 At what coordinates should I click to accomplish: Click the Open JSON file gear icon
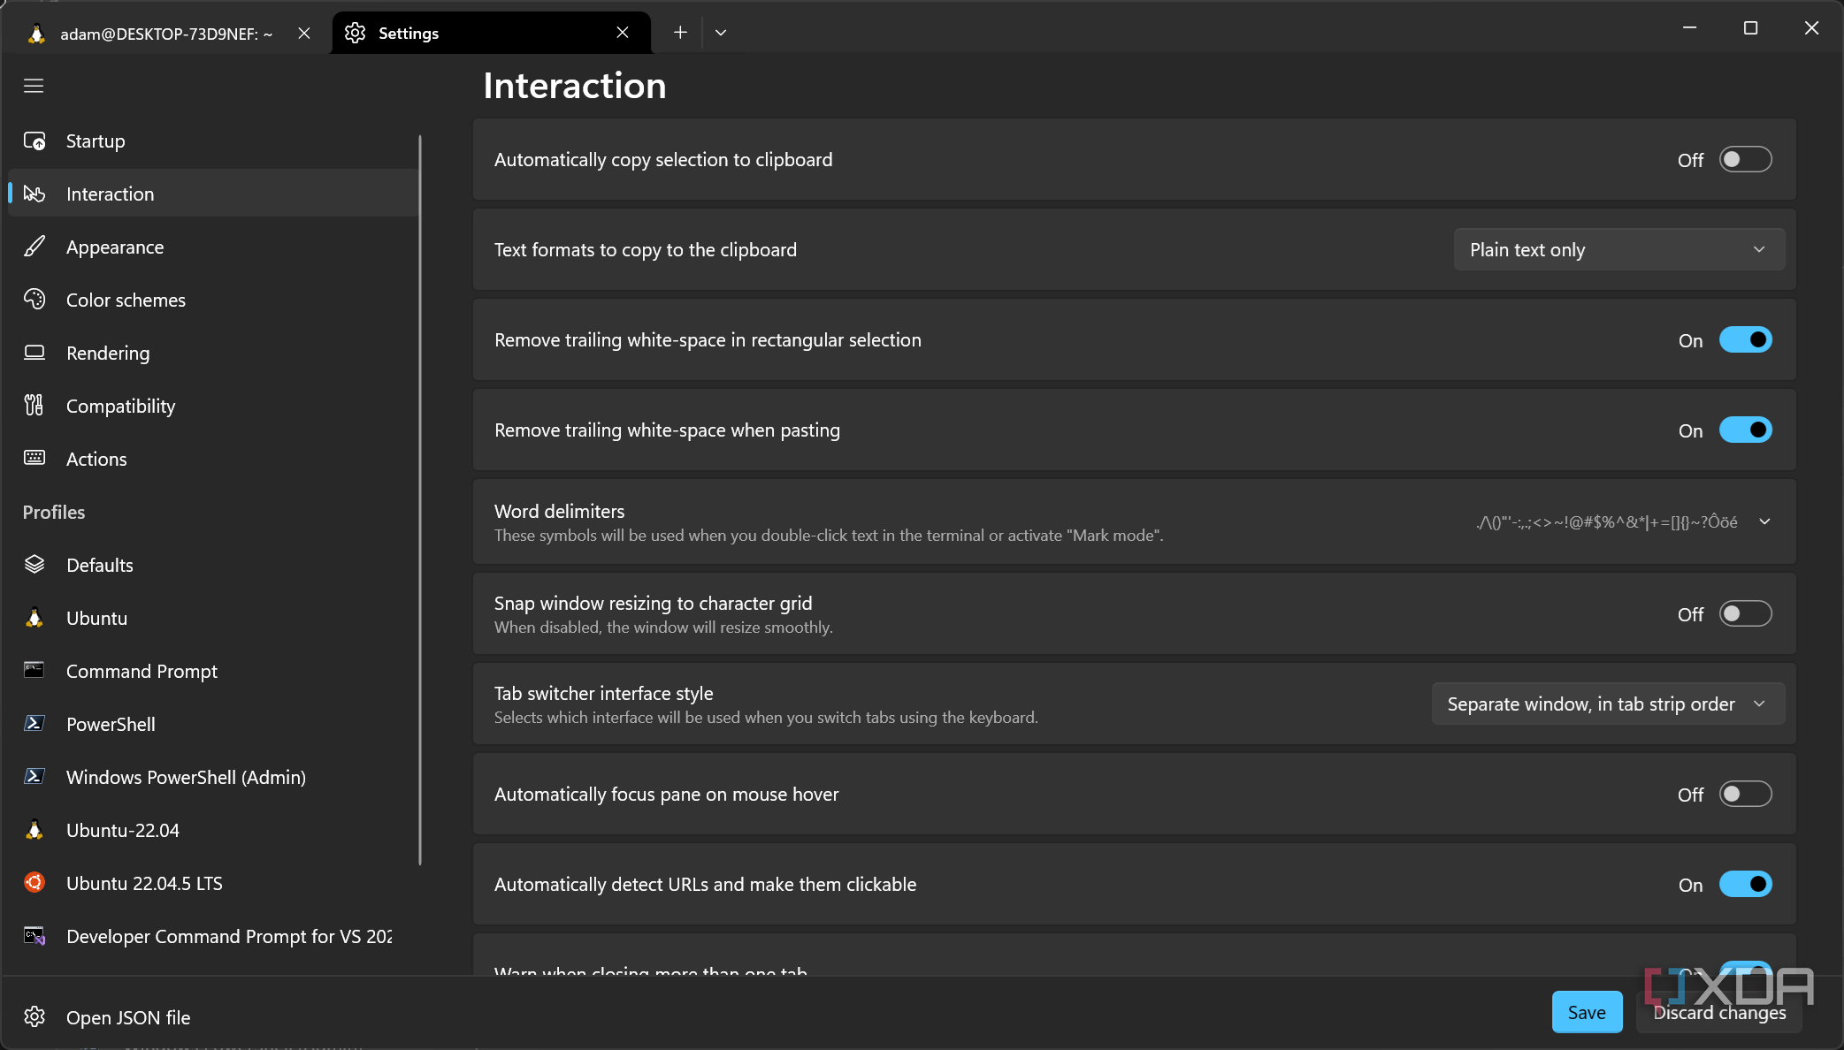point(34,1017)
